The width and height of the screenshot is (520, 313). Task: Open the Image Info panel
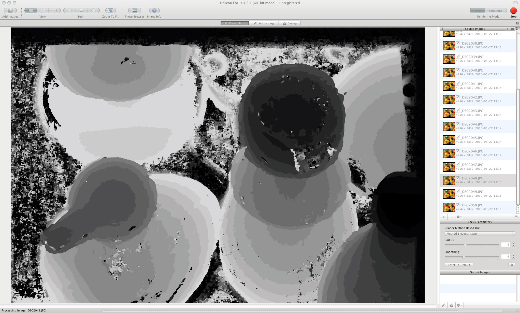point(154,10)
